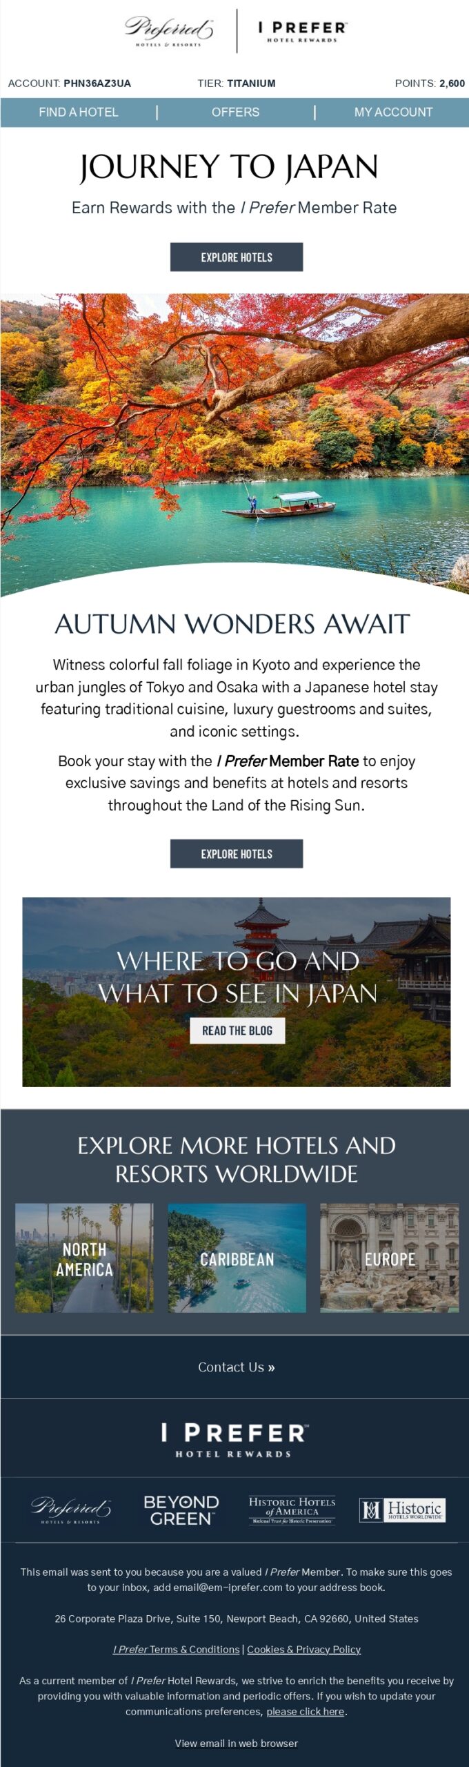Click the Read the Blog button
The image size is (469, 1767).
click(237, 1031)
